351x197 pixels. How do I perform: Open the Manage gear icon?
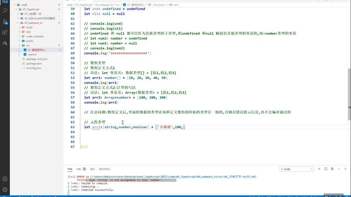(x=5, y=189)
